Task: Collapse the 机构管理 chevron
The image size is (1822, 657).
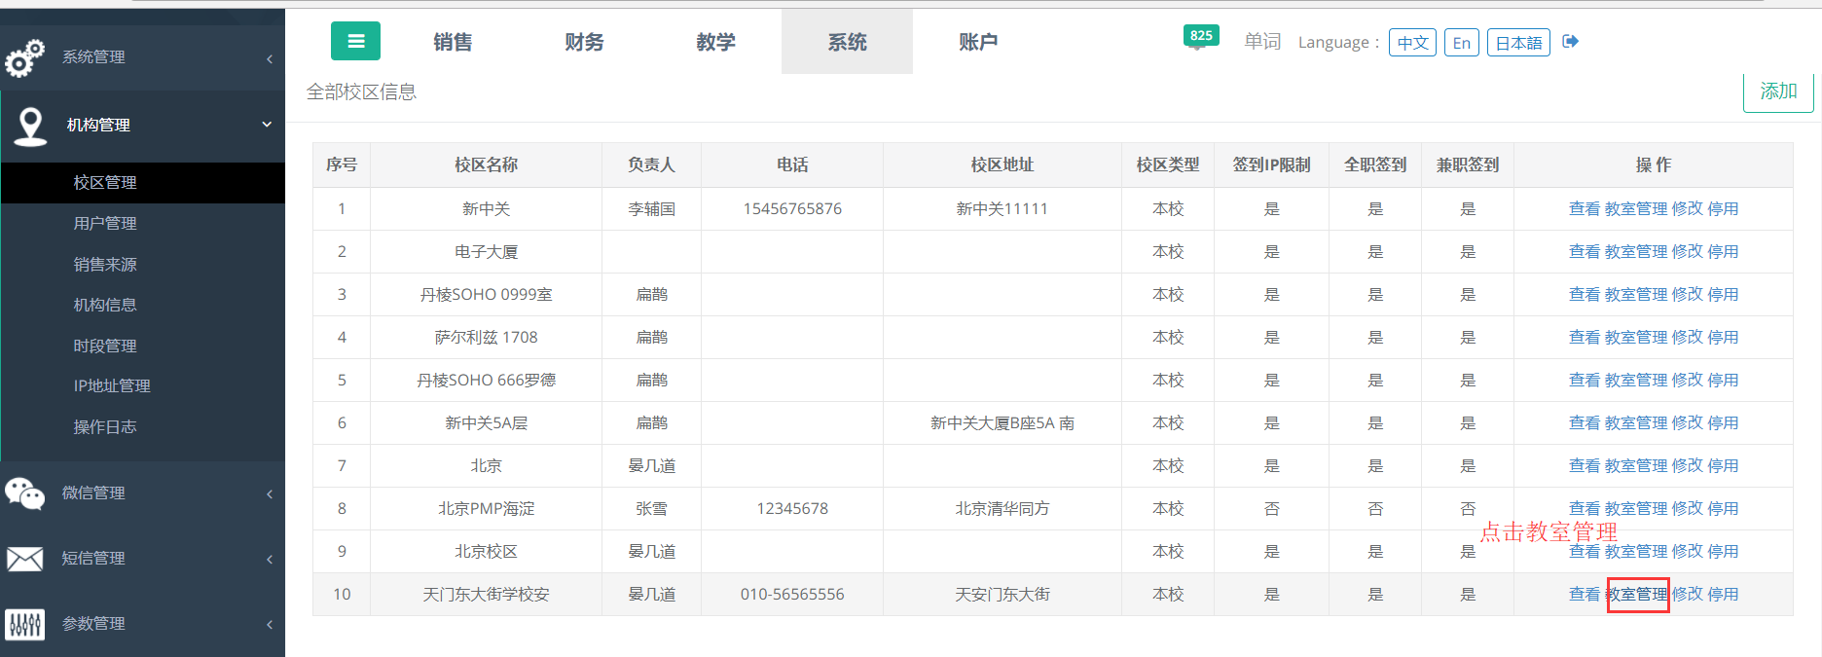Action: click(x=267, y=125)
